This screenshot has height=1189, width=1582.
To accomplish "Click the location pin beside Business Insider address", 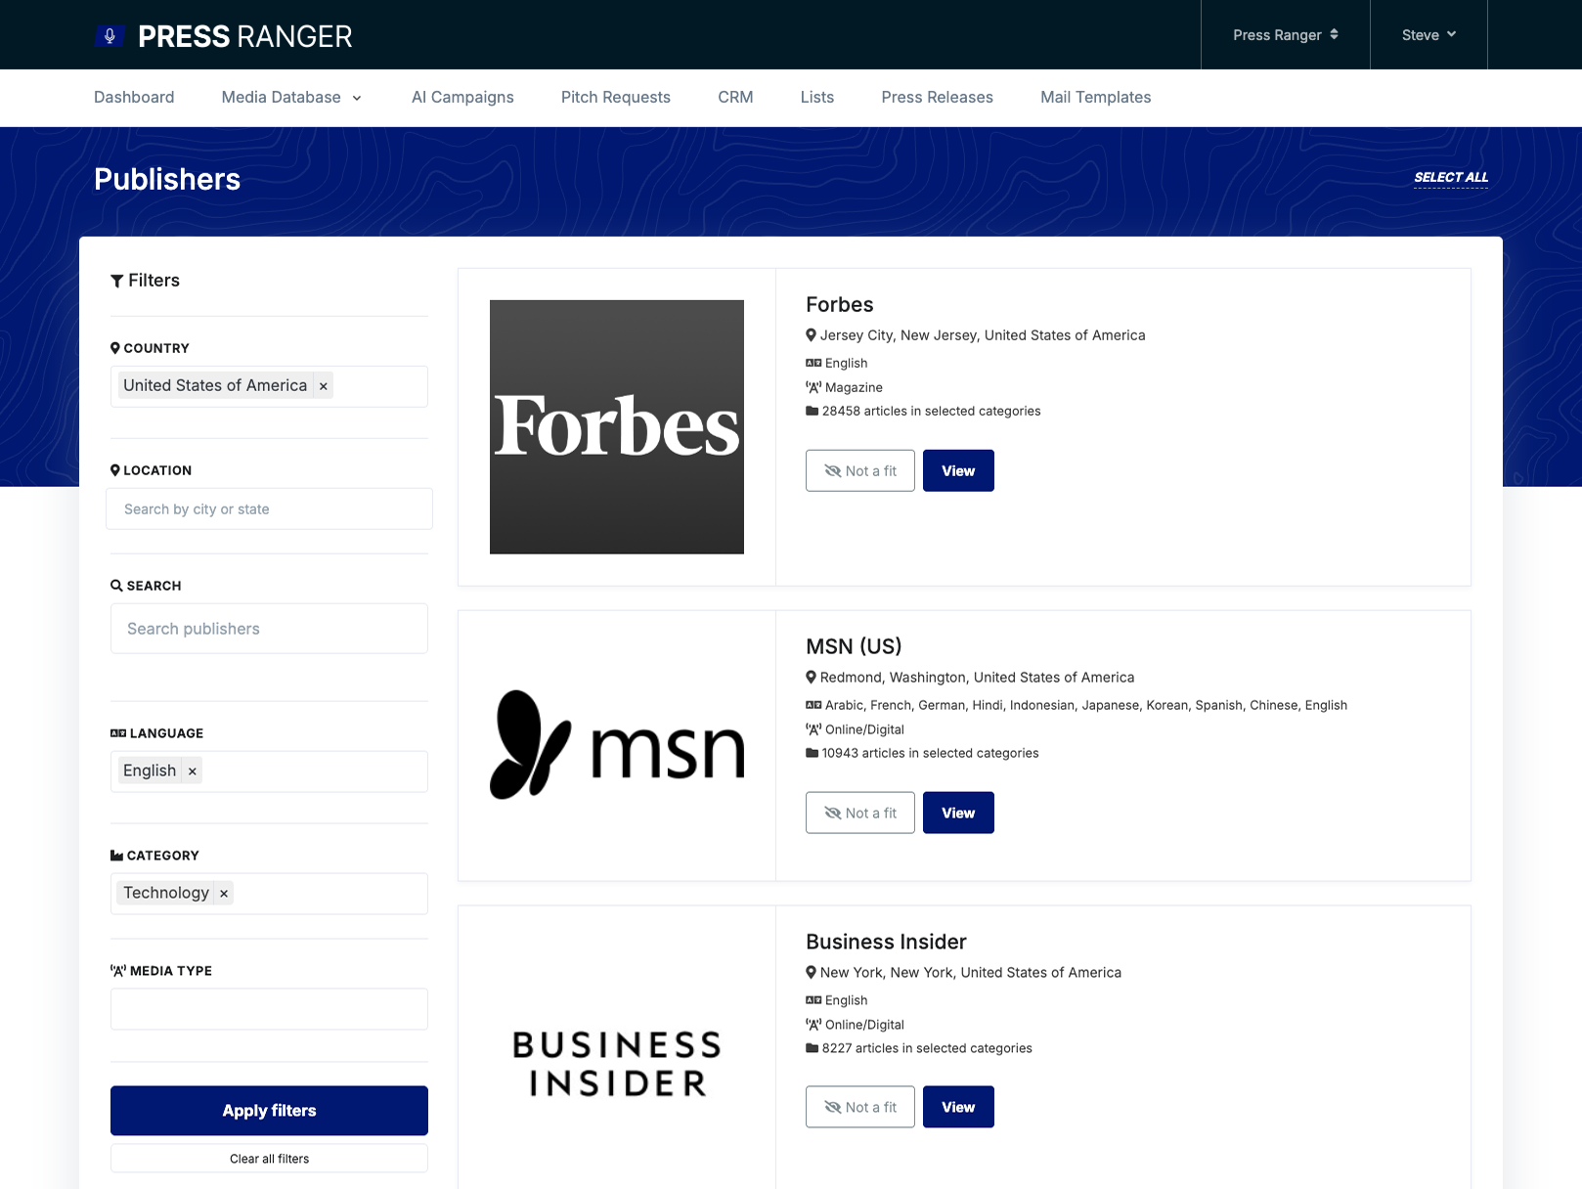I will click(811, 972).
